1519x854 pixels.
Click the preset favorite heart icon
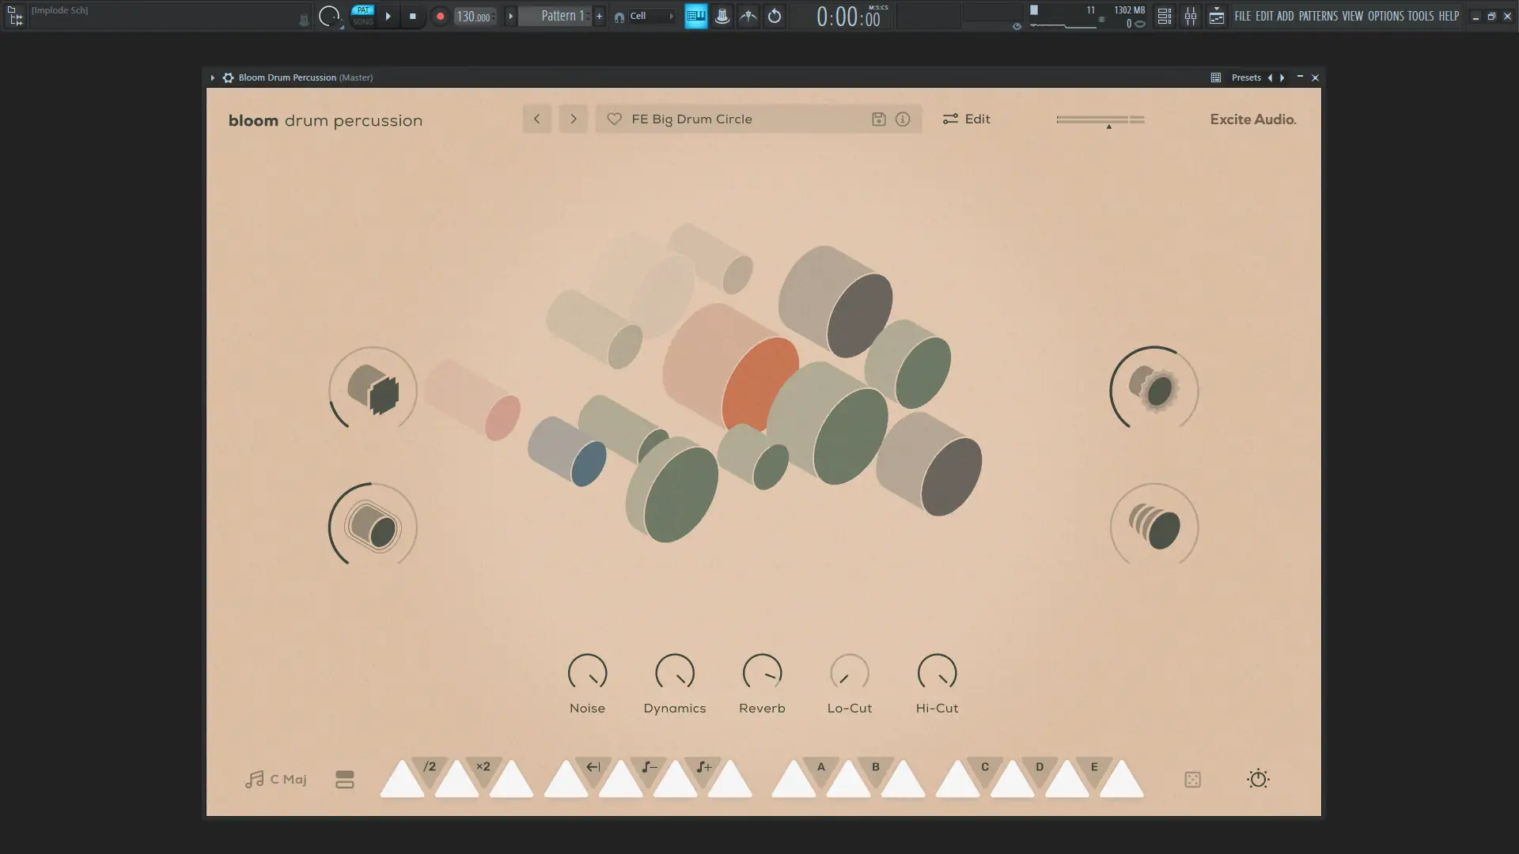coord(614,119)
